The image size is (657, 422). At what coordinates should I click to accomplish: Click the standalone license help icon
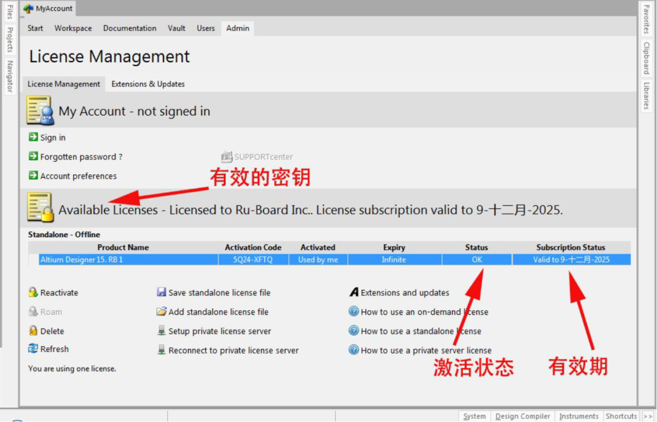pos(353,331)
